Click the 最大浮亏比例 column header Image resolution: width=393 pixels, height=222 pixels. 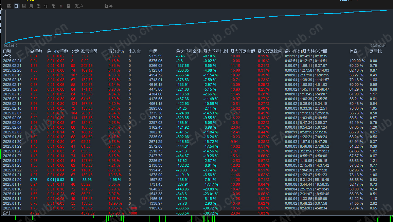click(216, 51)
